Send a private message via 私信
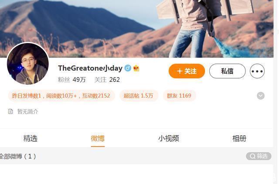The width and height of the screenshot is (279, 184). click(228, 71)
